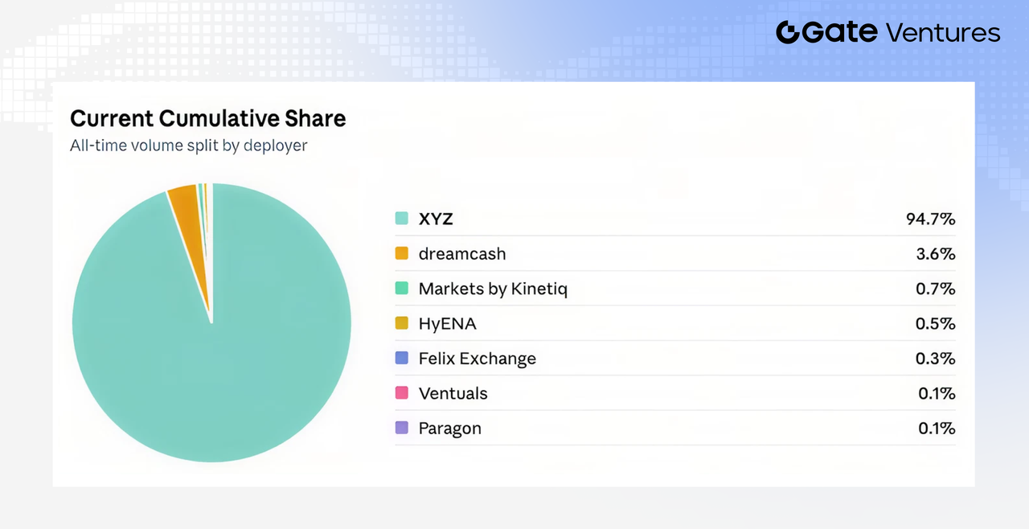Open the dreamcash legend label
The height and width of the screenshot is (529, 1029).
click(x=462, y=253)
